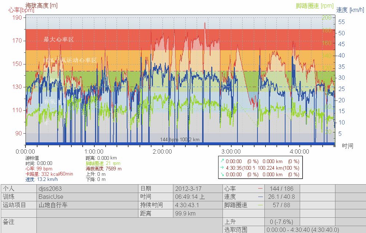Click the blue line swatch next to 速度 in table

(x=261, y=197)
